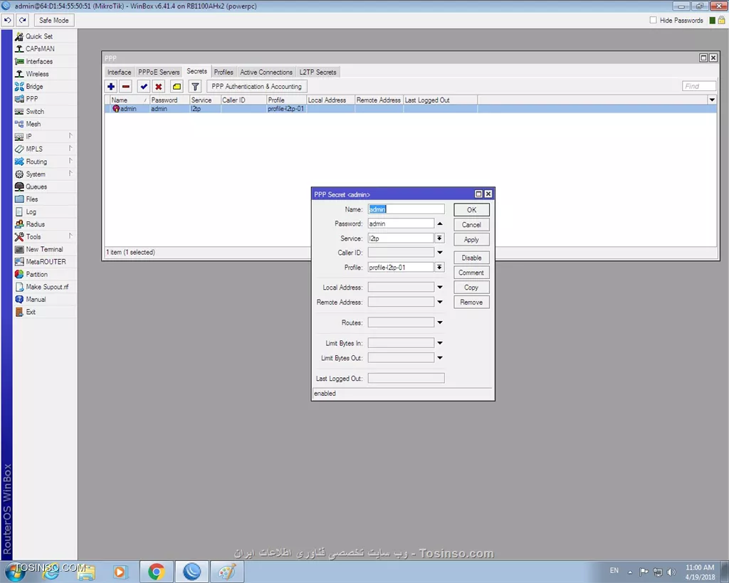Open PPP Authentication & Accounting

(256, 86)
